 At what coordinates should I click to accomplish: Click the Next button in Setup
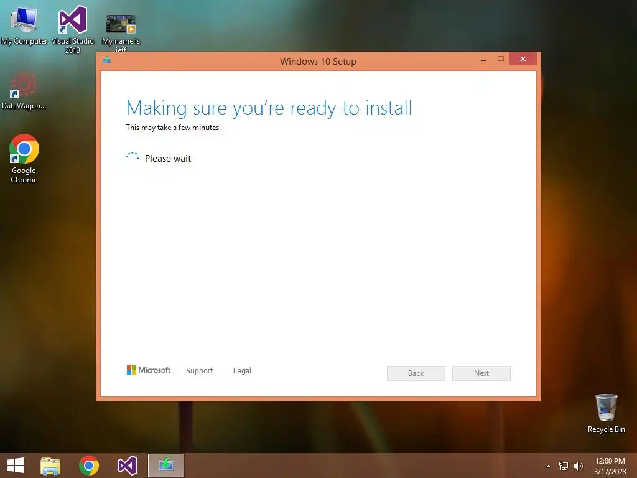click(x=481, y=373)
